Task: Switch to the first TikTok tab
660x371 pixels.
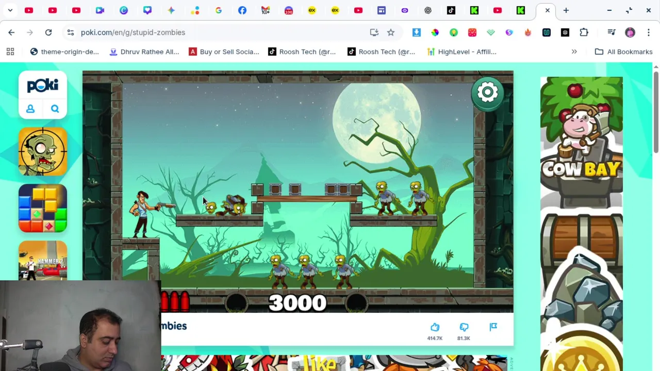Action: (451, 10)
